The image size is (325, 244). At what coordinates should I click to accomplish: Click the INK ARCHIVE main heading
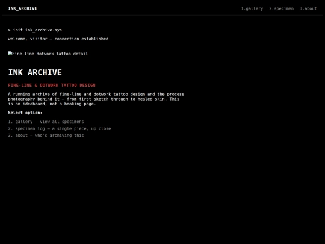(x=35, y=72)
